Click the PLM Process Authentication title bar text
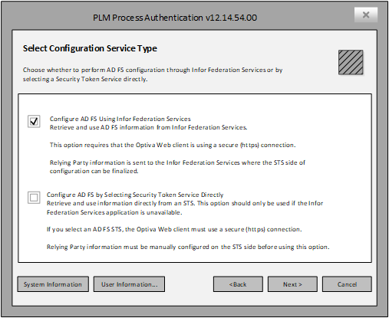This screenshot has width=389, height=318. 175,18
